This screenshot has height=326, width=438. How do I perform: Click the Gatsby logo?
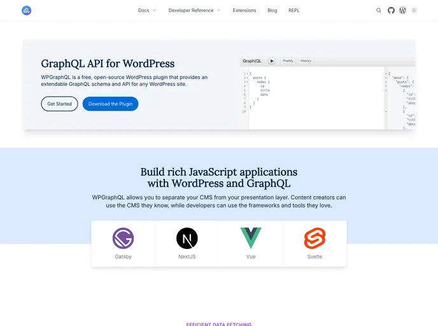[x=124, y=238]
